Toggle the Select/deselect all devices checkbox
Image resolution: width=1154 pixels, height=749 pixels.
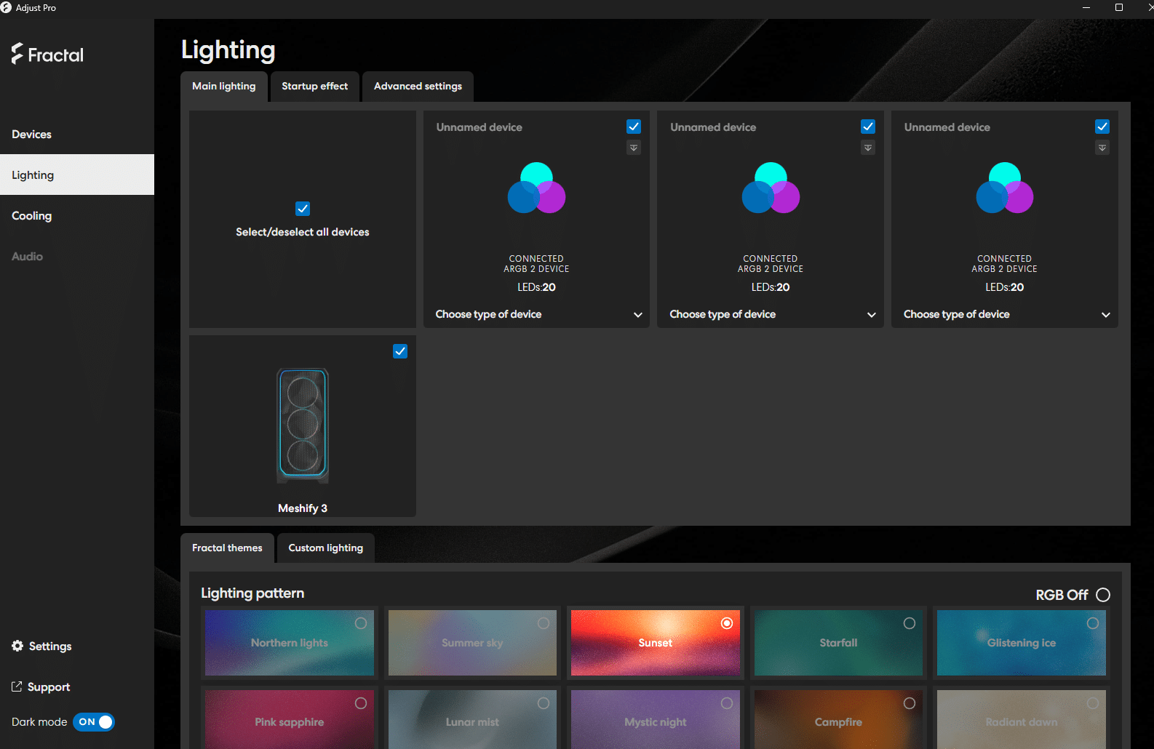click(303, 209)
